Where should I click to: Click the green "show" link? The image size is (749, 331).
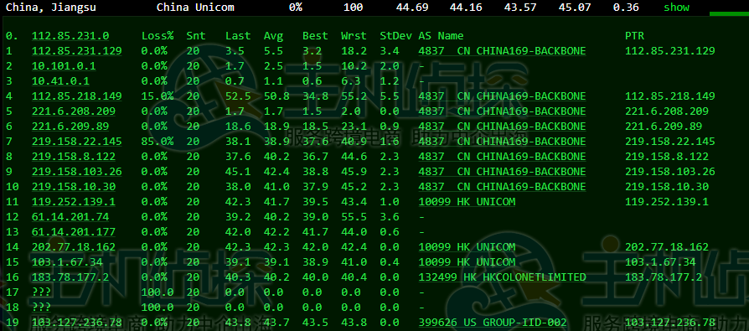click(676, 8)
